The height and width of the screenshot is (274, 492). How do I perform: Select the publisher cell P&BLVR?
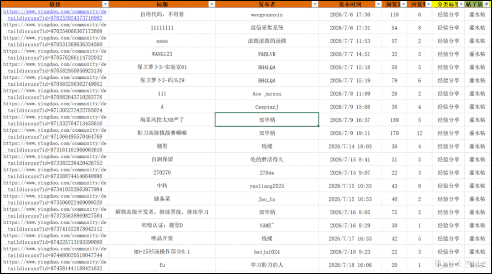[x=266, y=54]
